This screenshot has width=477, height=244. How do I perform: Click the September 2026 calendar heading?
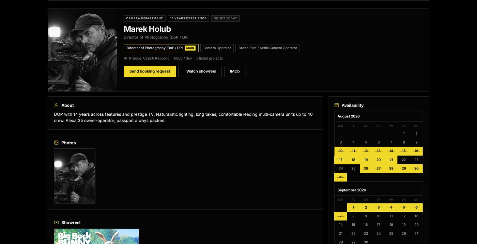click(352, 190)
